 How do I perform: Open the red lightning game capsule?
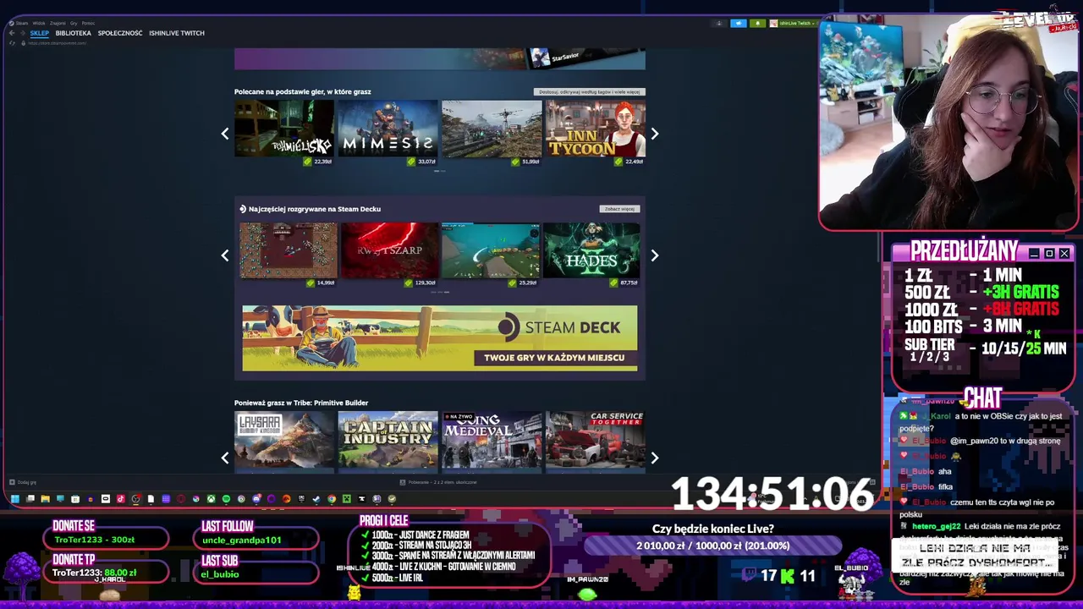(x=389, y=250)
